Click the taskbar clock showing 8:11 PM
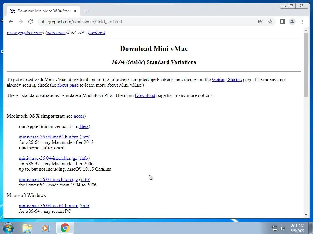This screenshot has height=234, width=313. click(x=297, y=228)
